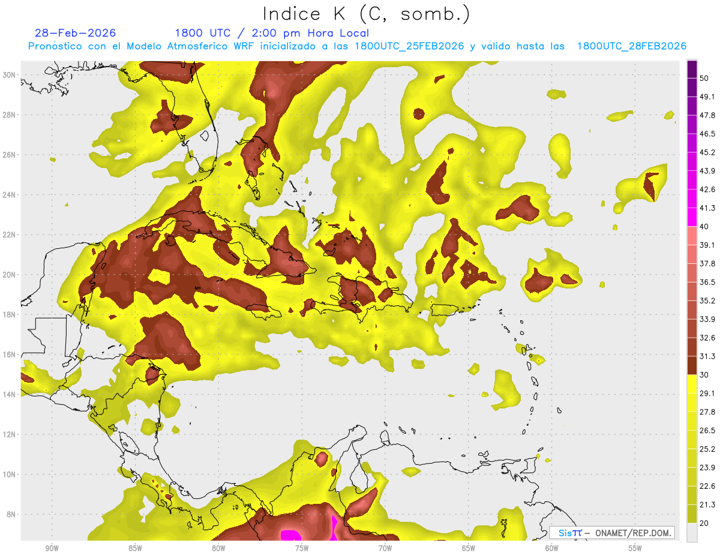Click the '18N' latitude label
The width and height of the screenshot is (720, 556).
point(10,315)
